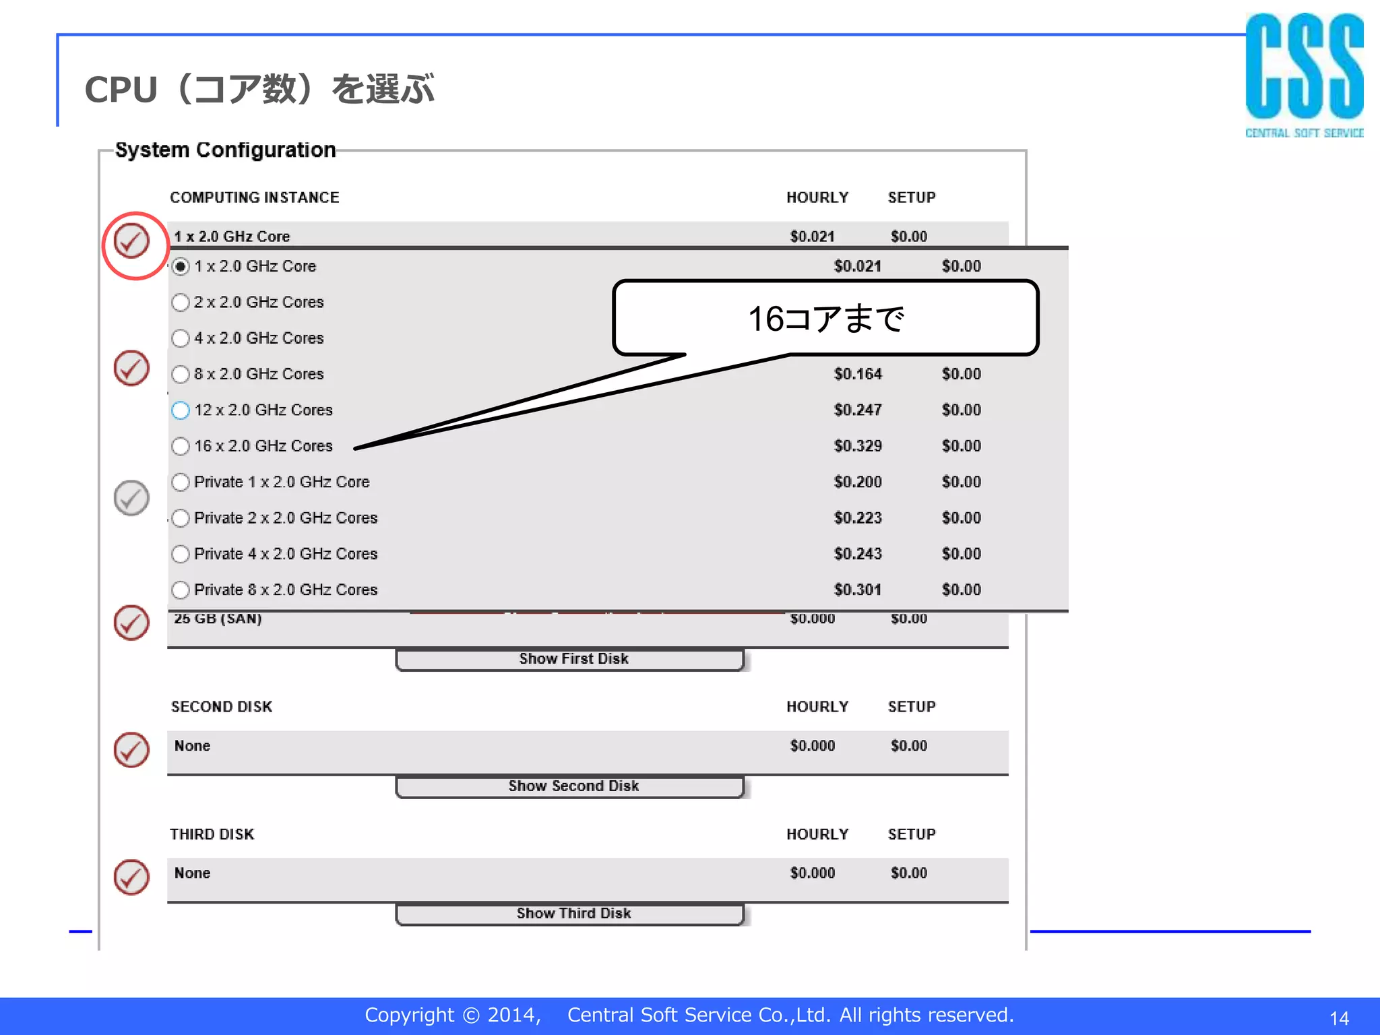This screenshot has width=1380, height=1035.
Task: Click the HOURLY column header above Computing Instance
Action: 817,197
